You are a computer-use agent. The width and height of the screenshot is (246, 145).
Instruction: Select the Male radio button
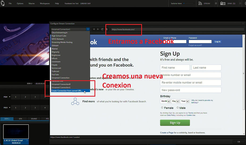coord(178,107)
